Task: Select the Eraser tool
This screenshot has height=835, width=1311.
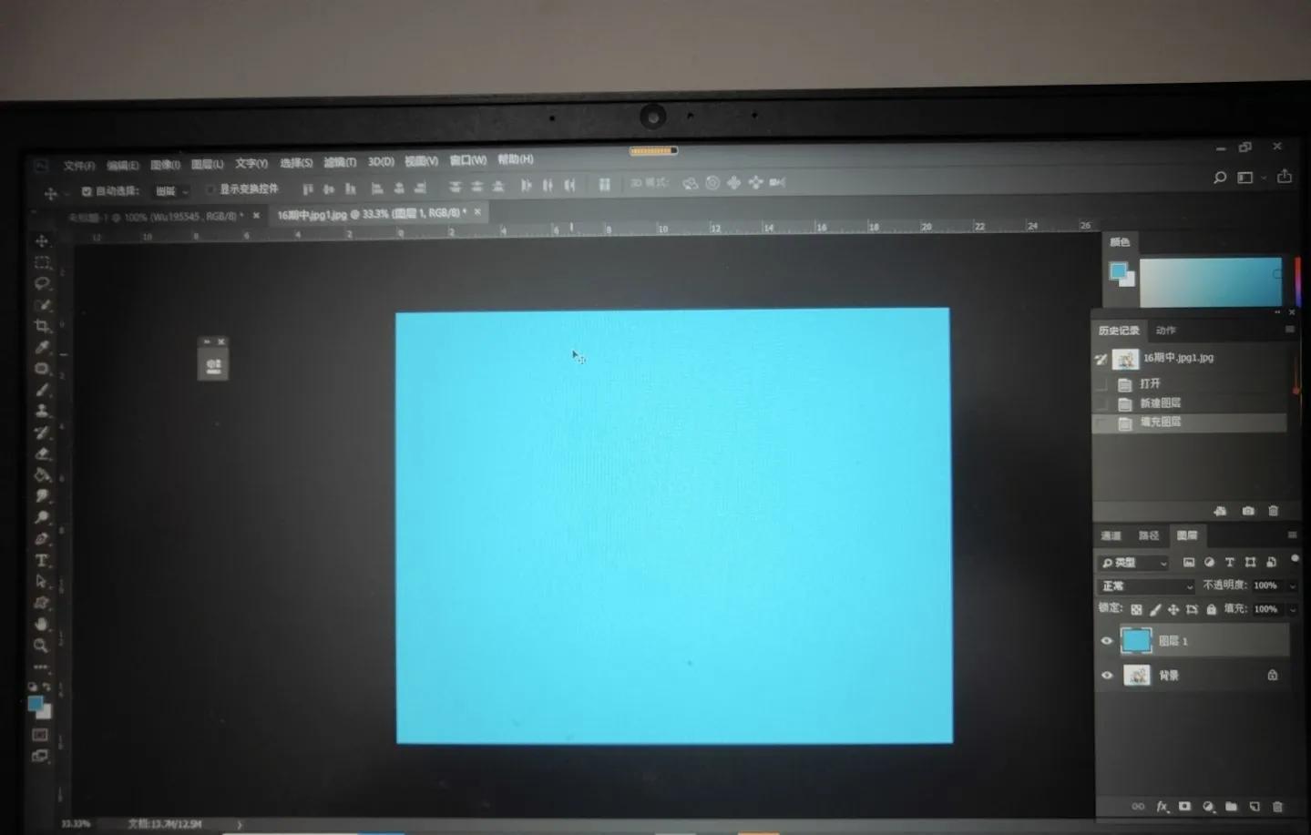Action: [x=42, y=453]
